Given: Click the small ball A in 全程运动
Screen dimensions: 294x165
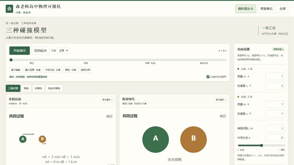Looking at the screenshot, I should point(23,139).
